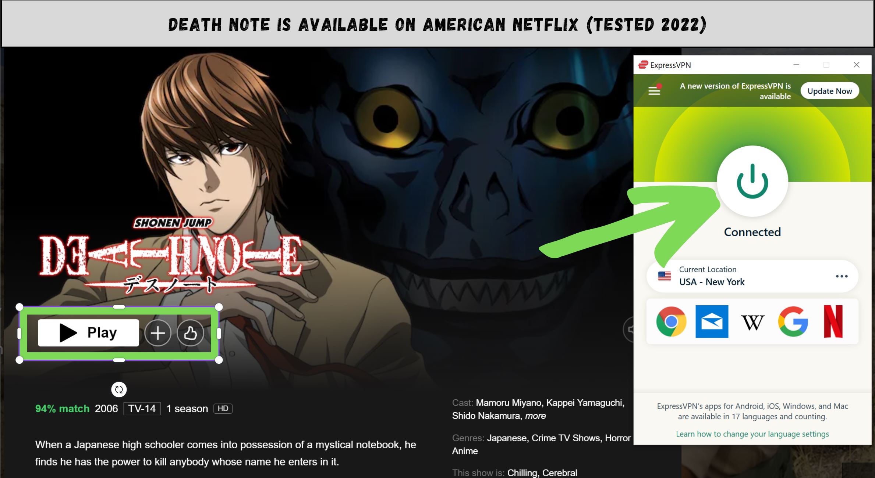Screen dimensions: 875x478
Task: Open the Wikipedia shortcut icon
Action: coord(752,322)
